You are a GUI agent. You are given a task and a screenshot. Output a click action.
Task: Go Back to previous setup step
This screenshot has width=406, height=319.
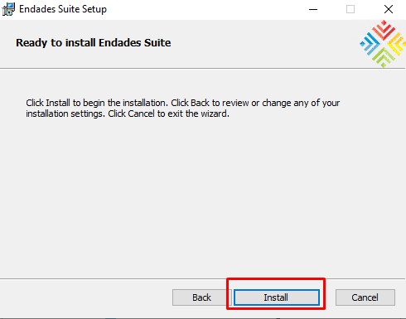(201, 297)
